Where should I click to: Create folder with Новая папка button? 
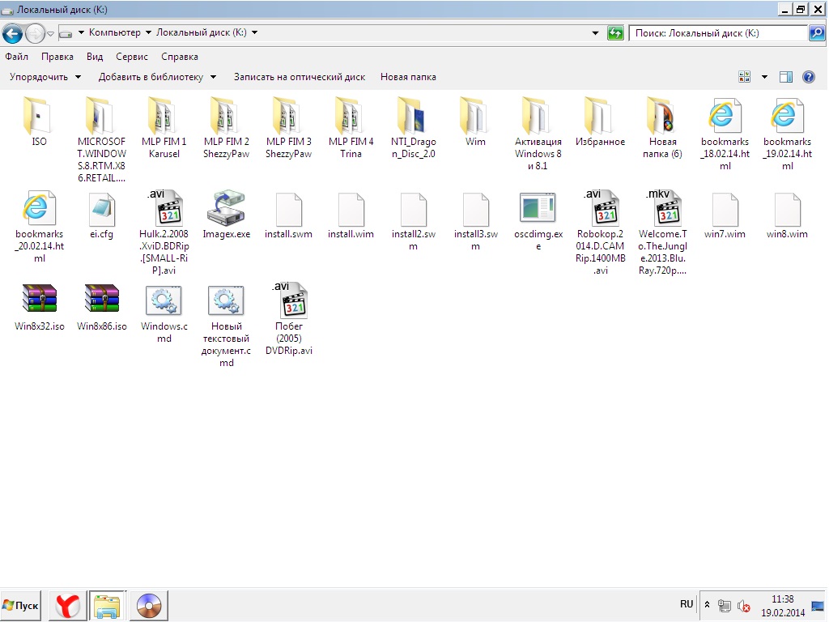pos(408,77)
